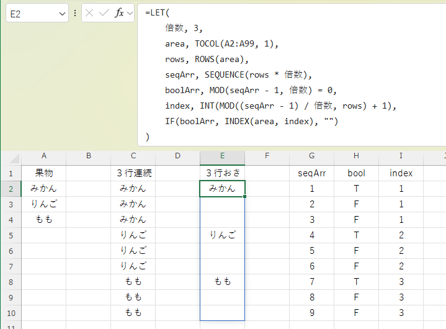Click cell A3 りんご
The image size is (446, 329).
pyautogui.click(x=44, y=204)
